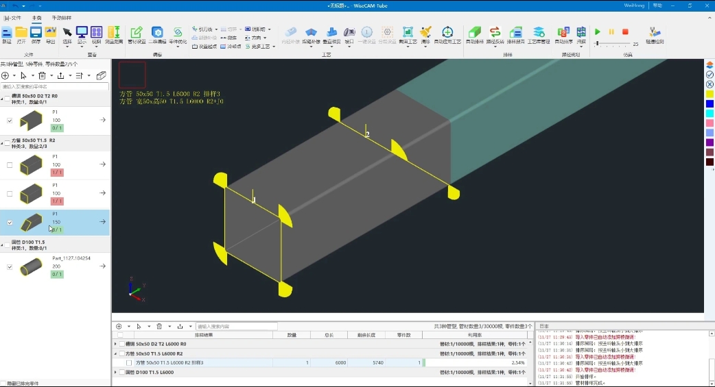Expand the 圆管 D100 T1.5 L6000 nesting row
The height and width of the screenshot is (387, 715).
click(x=115, y=372)
